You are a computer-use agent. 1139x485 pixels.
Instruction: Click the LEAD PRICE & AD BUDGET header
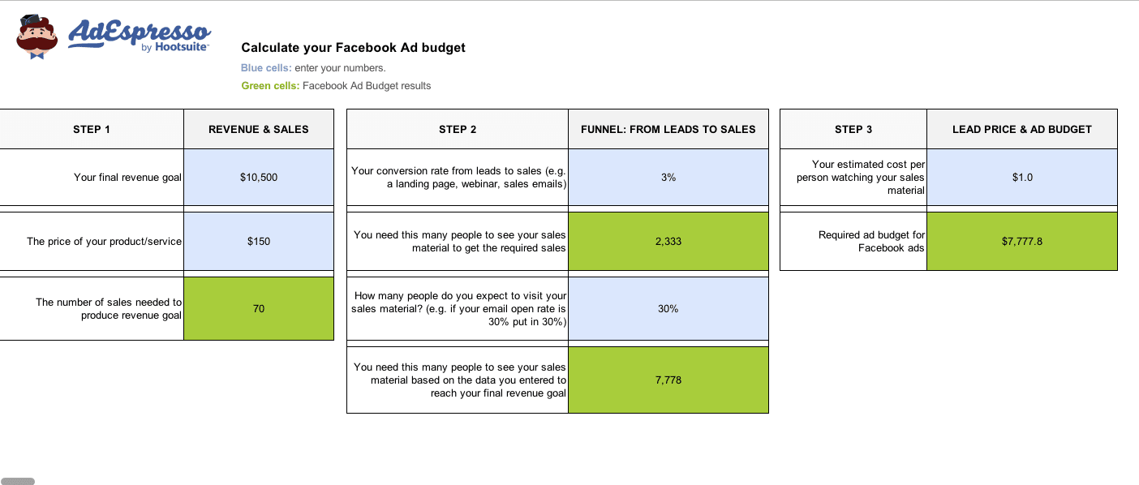pos(1022,129)
